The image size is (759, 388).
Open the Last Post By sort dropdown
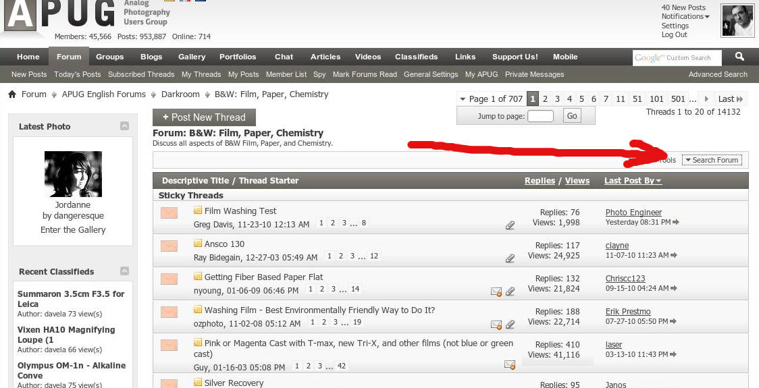tap(633, 181)
